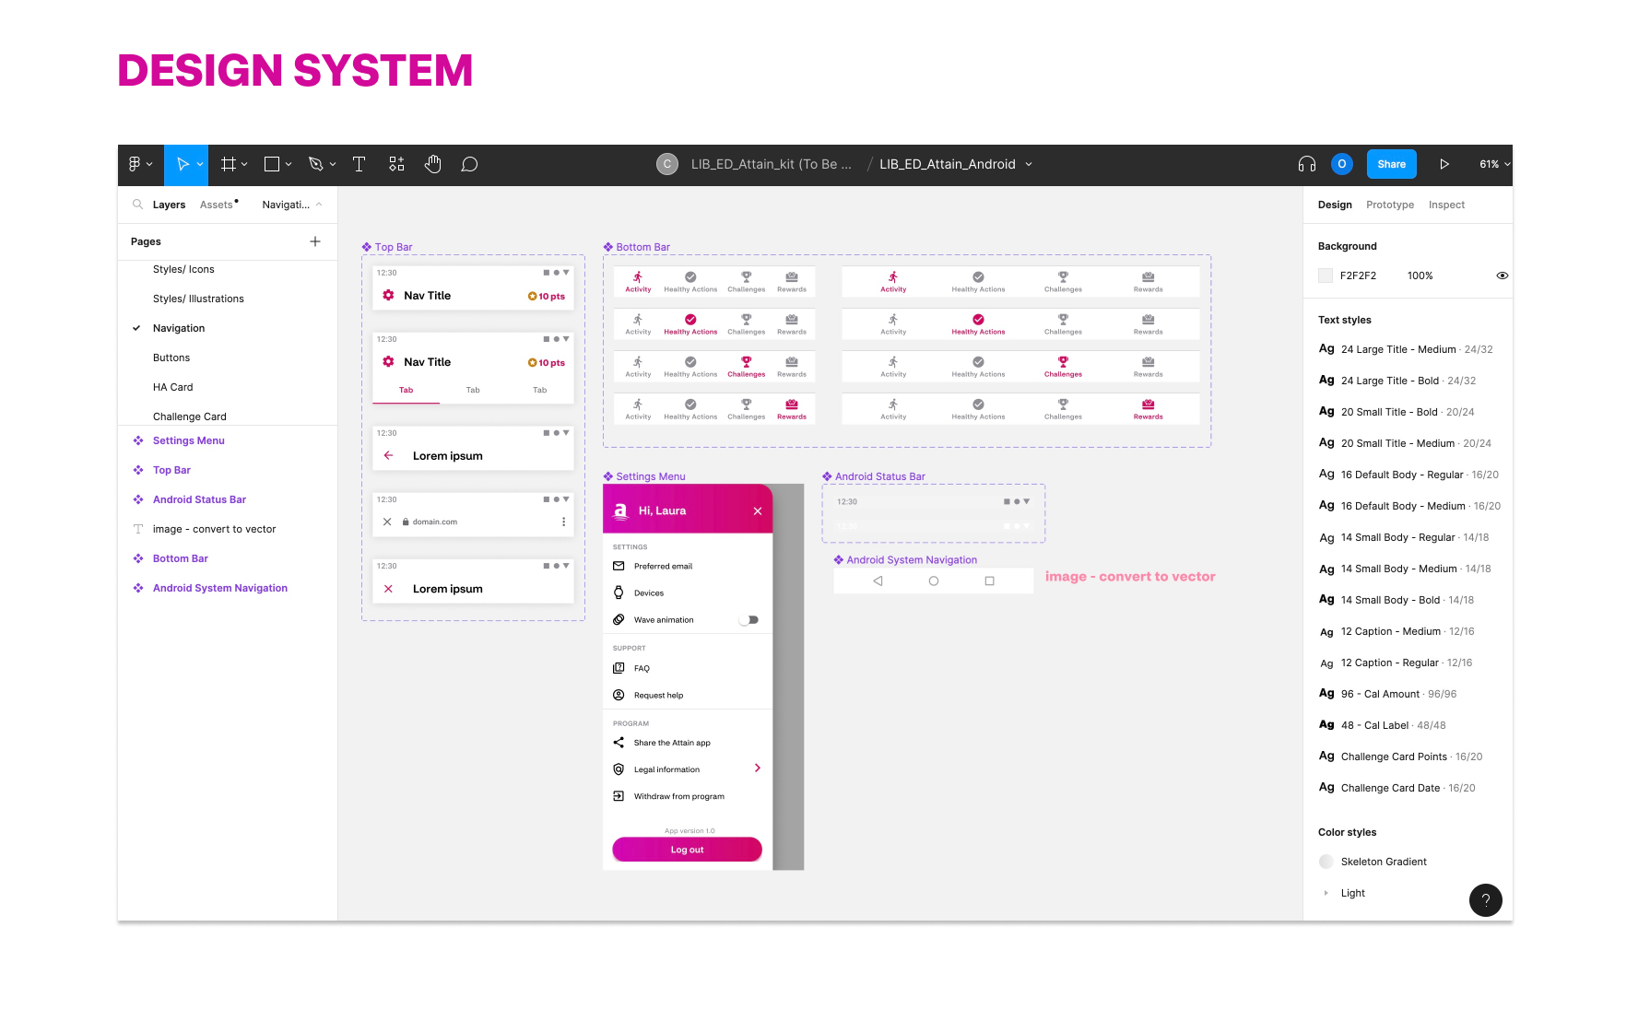
Task: Select the Pen tool
Action: click(x=316, y=164)
